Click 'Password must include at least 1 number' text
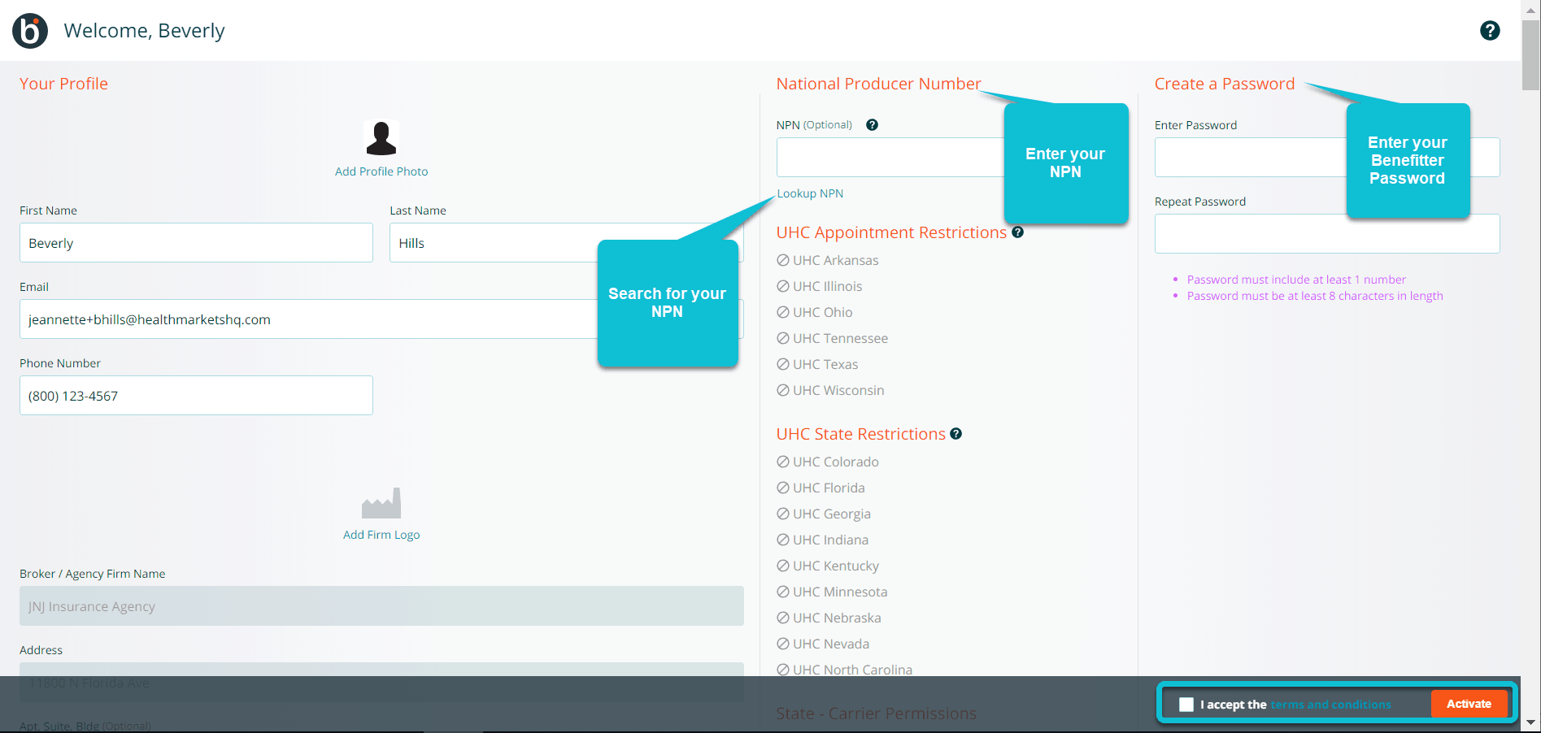 [x=1296, y=280]
